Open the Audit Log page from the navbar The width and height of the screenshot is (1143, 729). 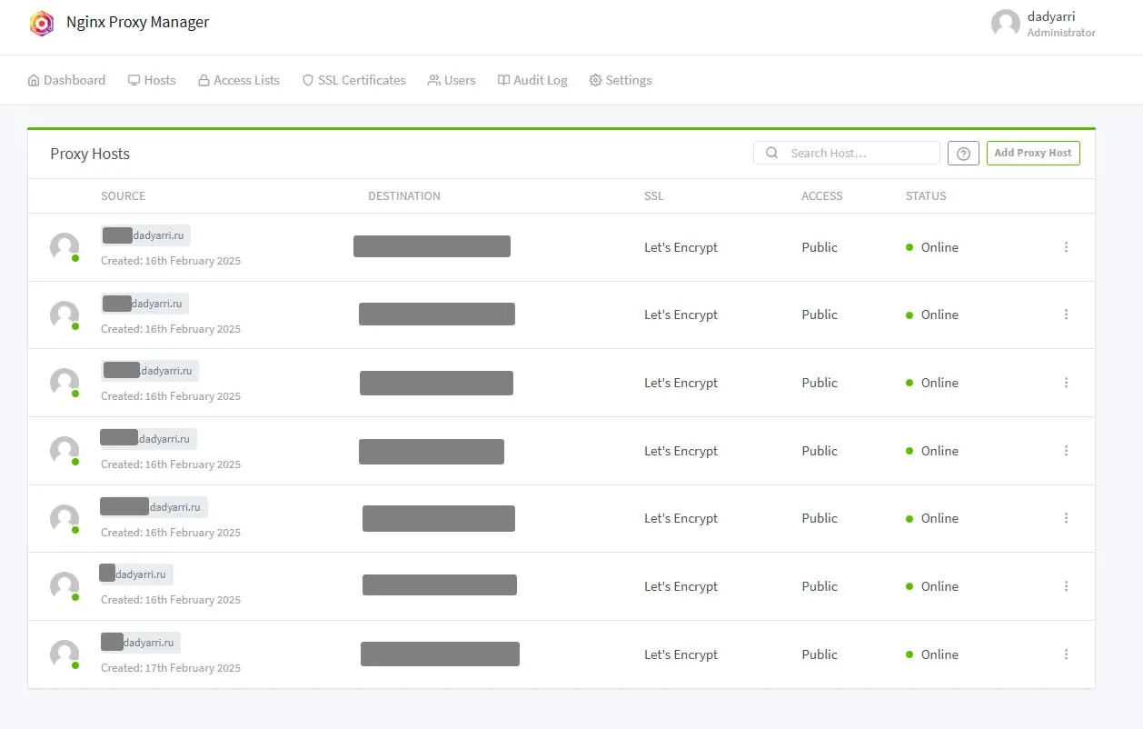click(x=532, y=80)
